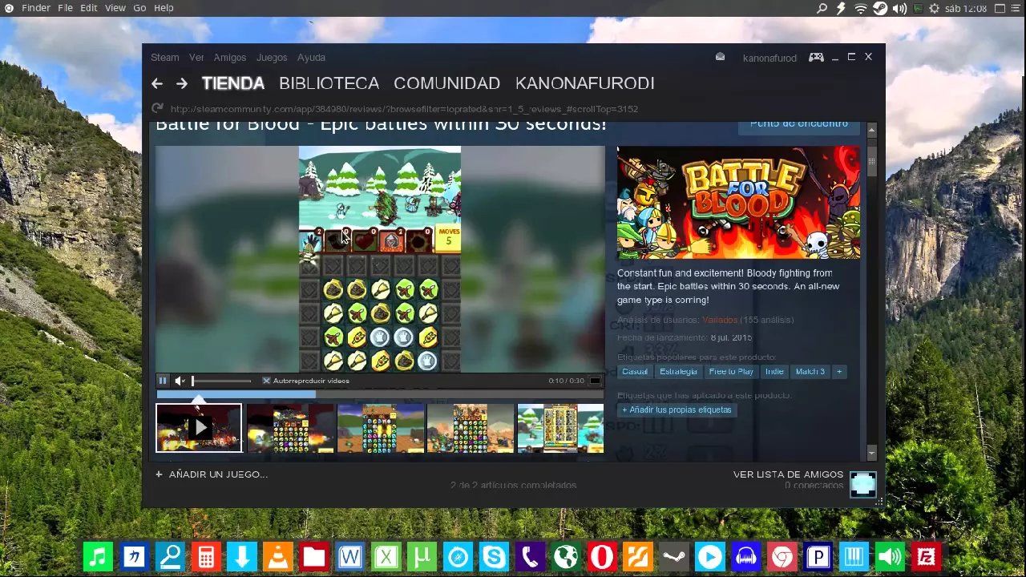
Task: Open the Variados reviews link
Action: [x=720, y=320]
